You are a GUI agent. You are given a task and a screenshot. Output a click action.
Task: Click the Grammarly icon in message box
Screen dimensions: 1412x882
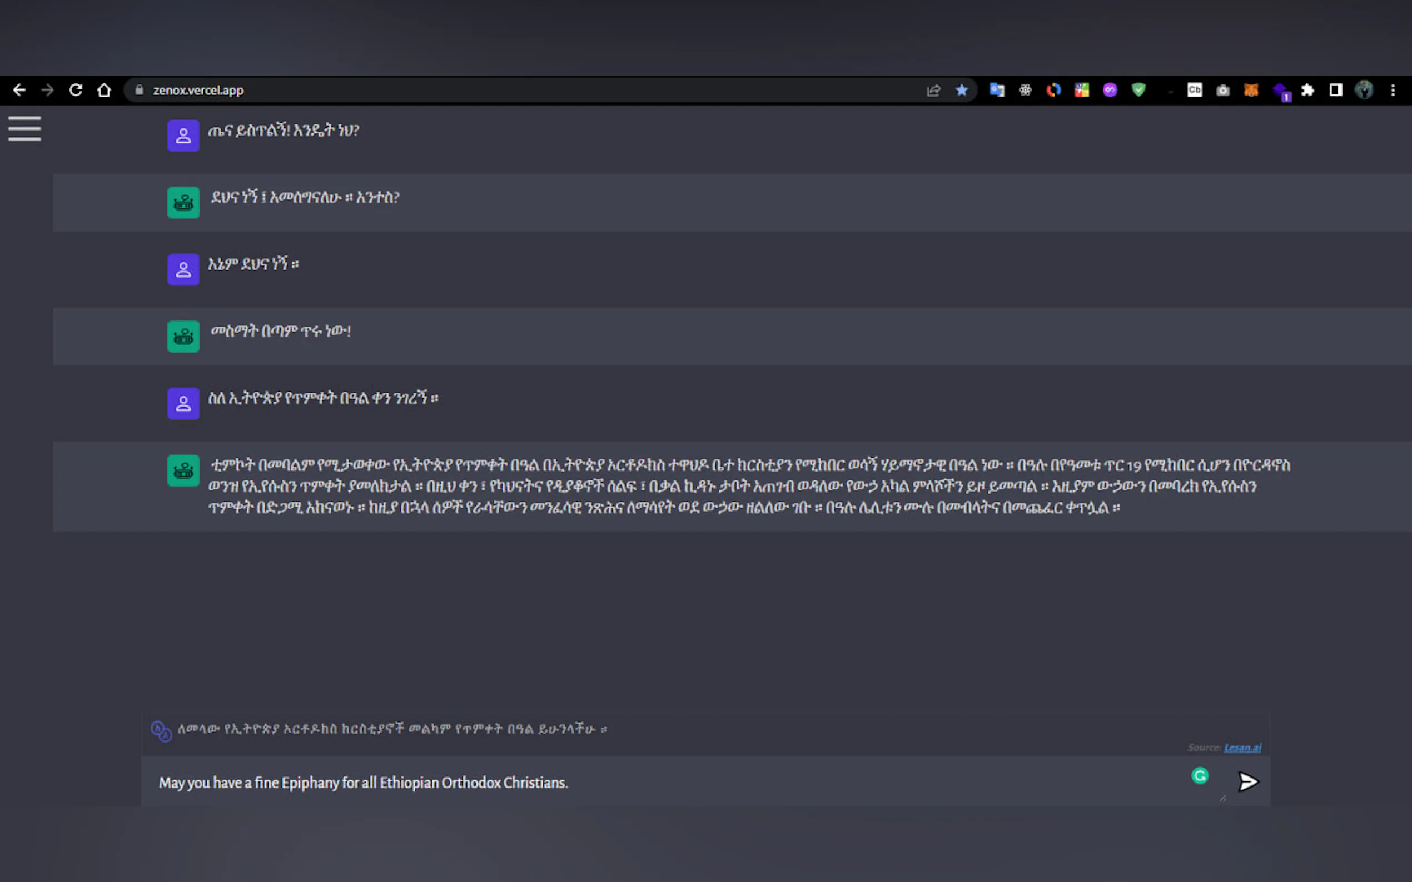(x=1200, y=775)
